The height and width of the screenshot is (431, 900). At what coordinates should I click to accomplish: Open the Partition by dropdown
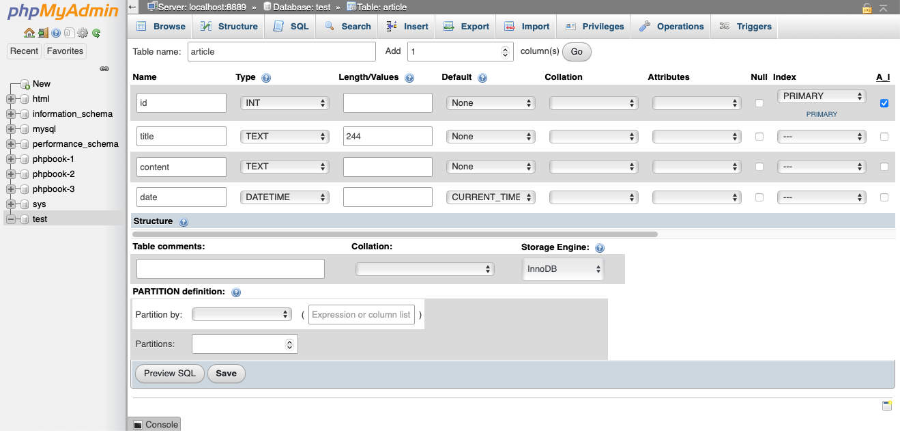tap(242, 314)
